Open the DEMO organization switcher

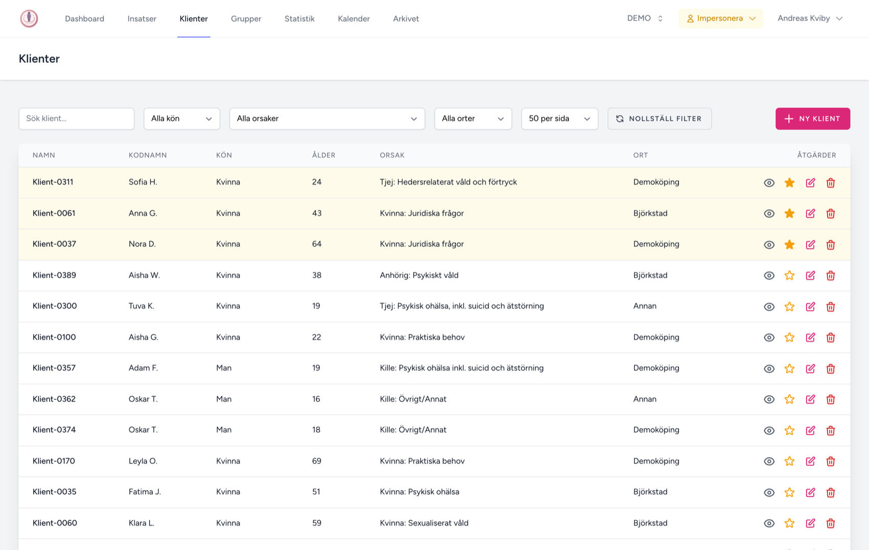click(x=645, y=18)
